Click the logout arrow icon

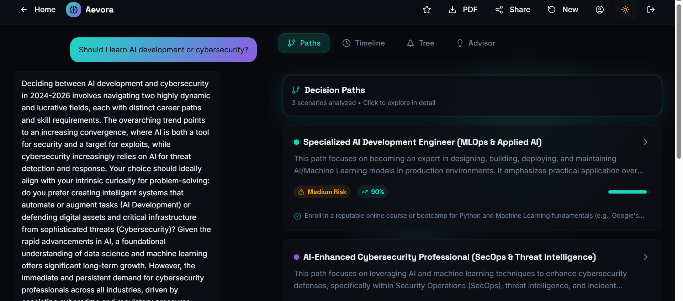click(x=651, y=10)
